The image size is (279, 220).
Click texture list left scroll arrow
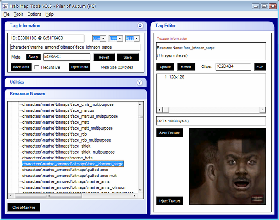pos(160,110)
